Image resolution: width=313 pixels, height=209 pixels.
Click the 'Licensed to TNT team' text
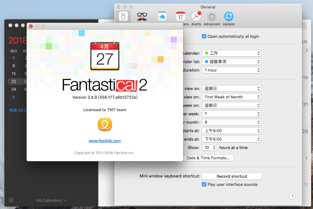pos(105,110)
